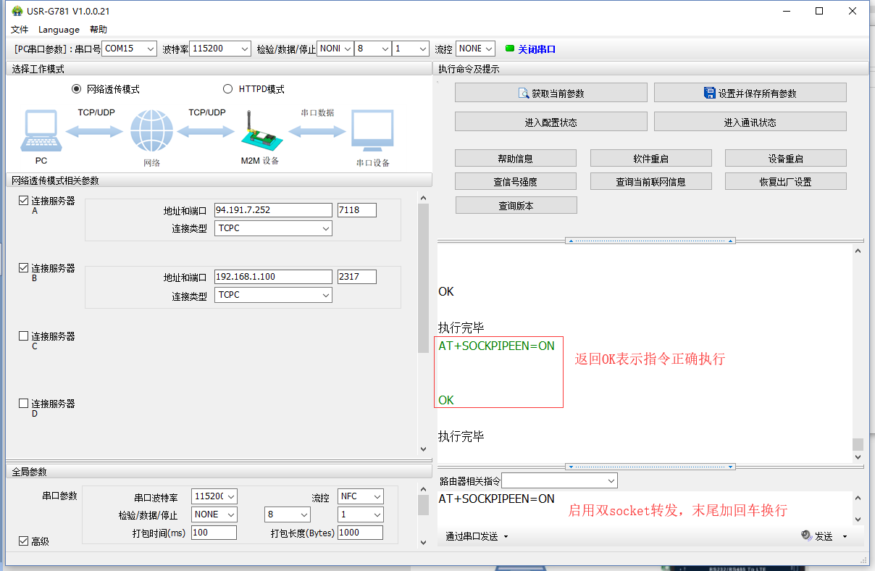Open the 串口号 COM15 dropdown

click(129, 49)
